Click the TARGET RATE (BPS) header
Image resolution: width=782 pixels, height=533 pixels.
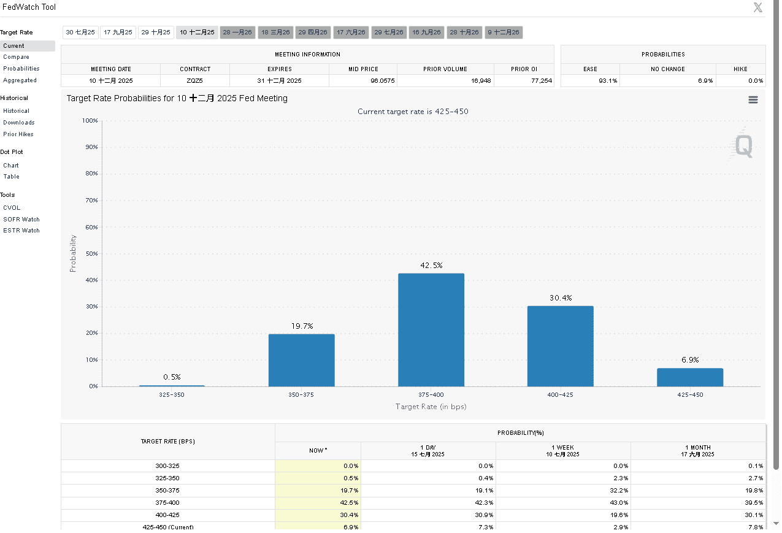168,442
